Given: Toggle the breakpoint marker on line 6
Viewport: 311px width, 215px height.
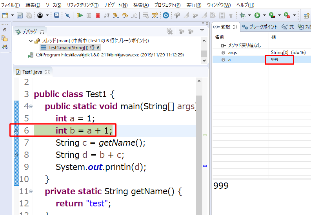Looking at the screenshot, I should 16,131.
